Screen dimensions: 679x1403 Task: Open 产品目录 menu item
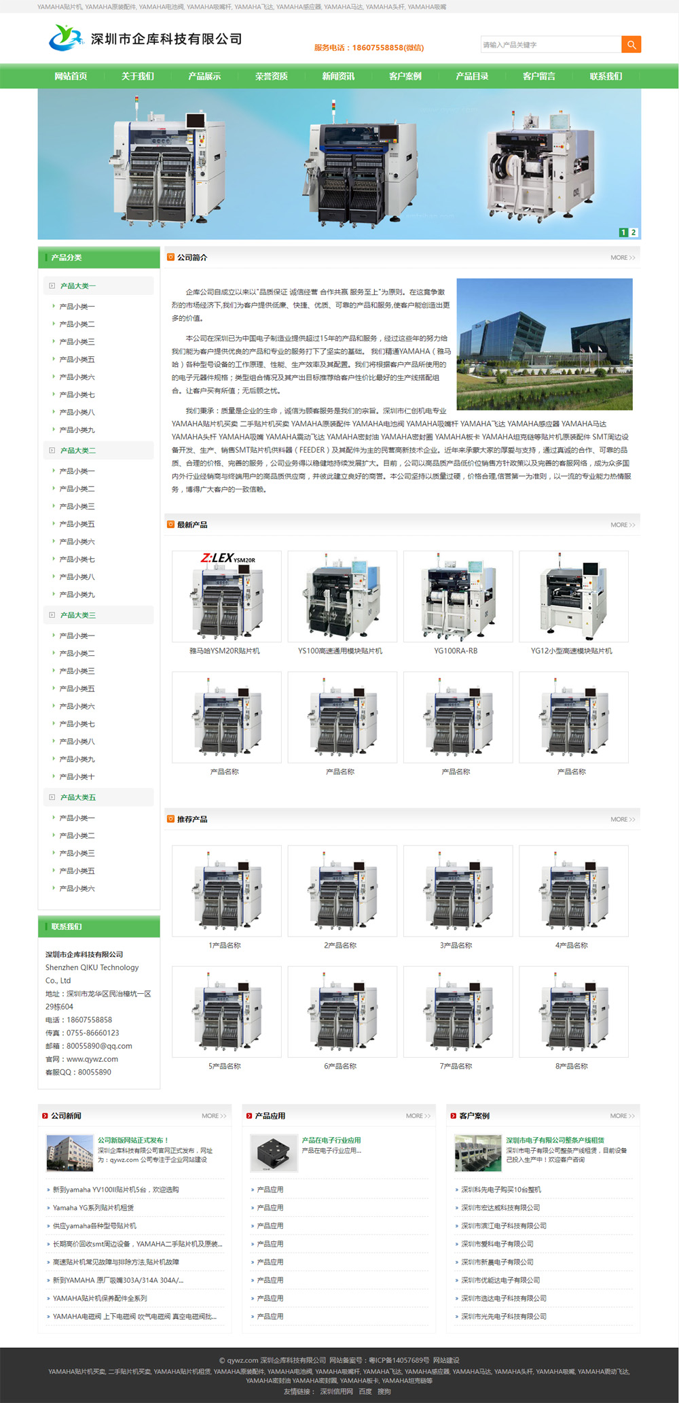pyautogui.click(x=472, y=76)
